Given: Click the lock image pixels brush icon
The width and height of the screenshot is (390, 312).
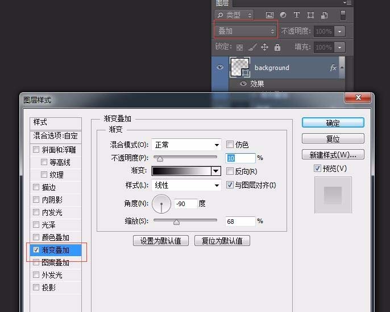Looking at the screenshot, I should click(252, 47).
